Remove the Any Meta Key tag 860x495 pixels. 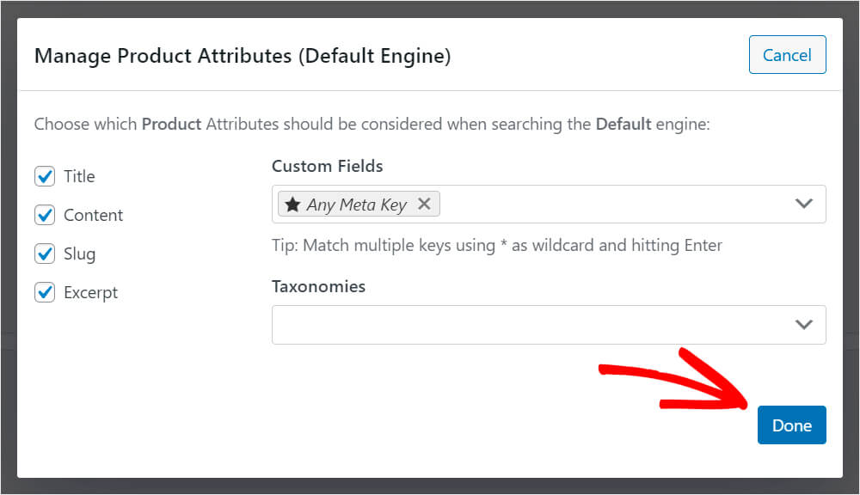[x=423, y=204]
